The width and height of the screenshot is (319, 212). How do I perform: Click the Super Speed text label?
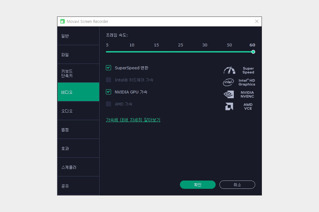click(x=248, y=70)
